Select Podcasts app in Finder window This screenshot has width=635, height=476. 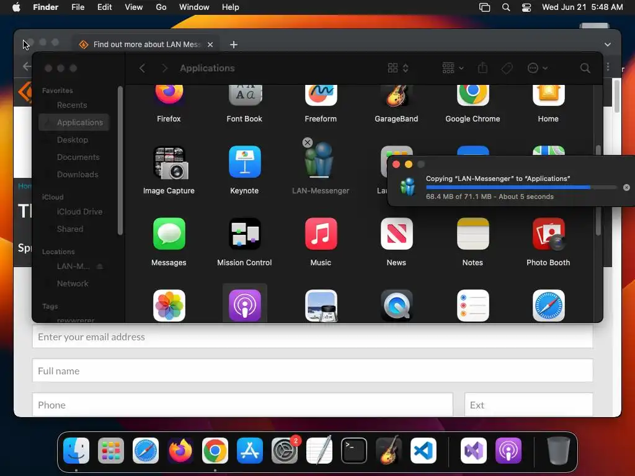point(244,306)
